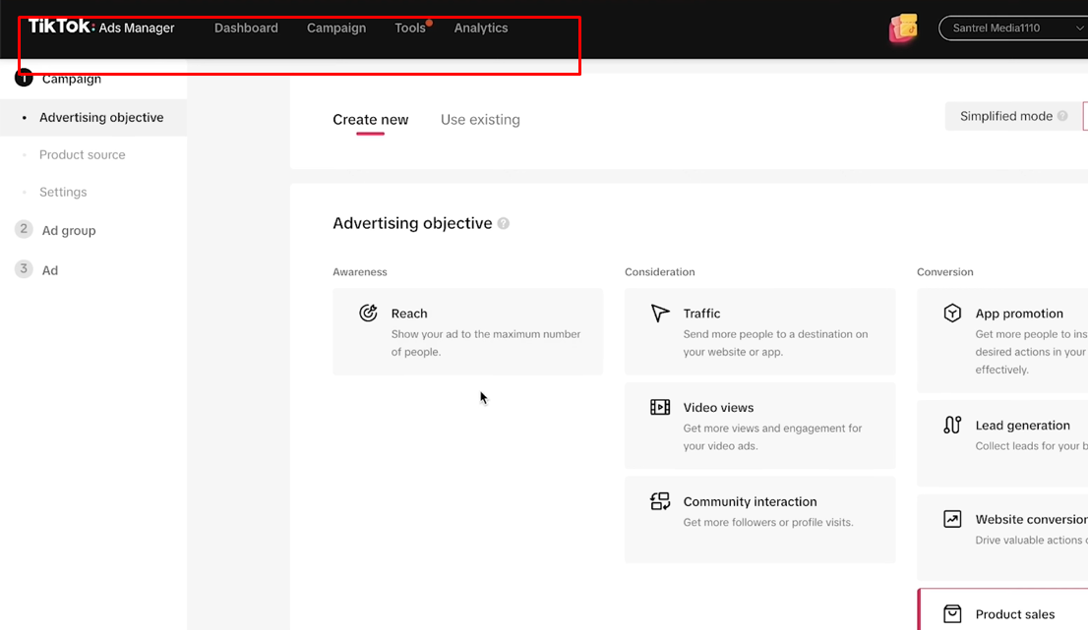
Task: Click the Simplified mode button
Action: (x=1006, y=116)
